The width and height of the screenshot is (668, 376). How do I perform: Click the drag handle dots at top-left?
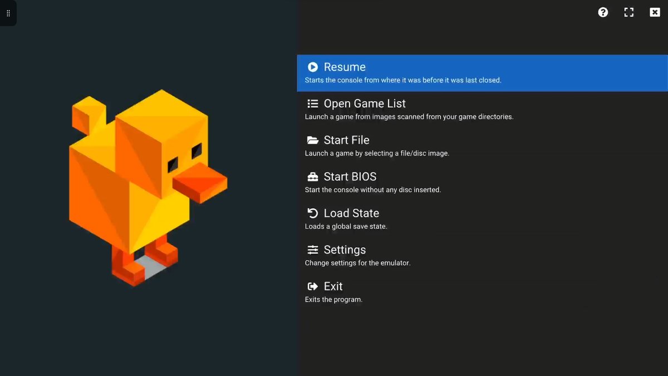coord(8,13)
